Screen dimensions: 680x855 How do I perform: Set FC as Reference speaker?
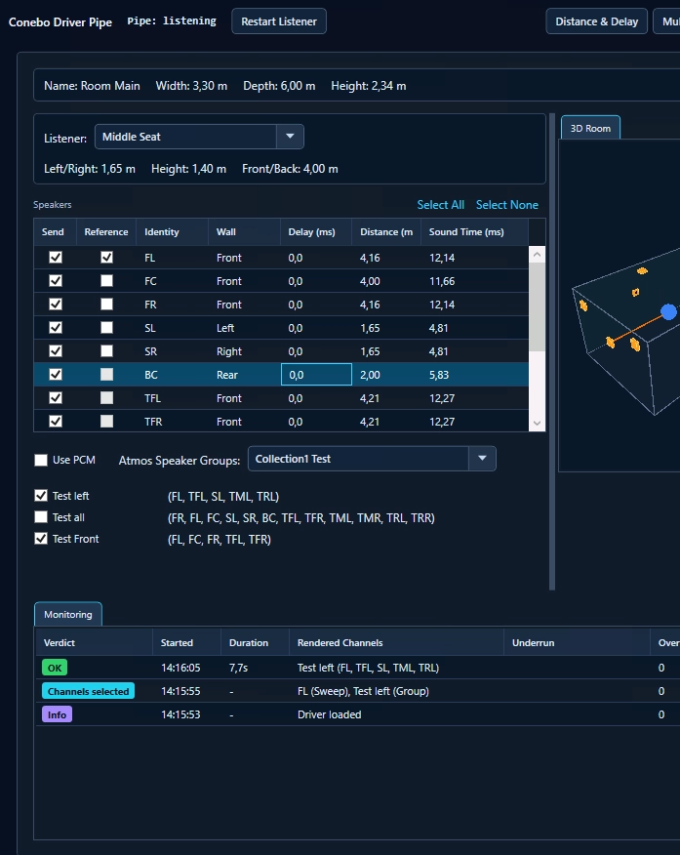[x=106, y=281]
